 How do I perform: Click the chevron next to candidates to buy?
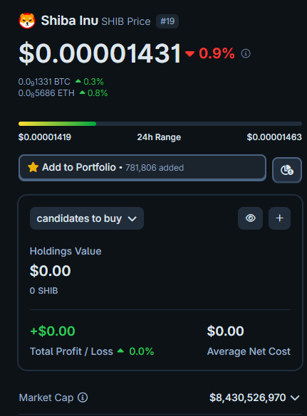pyautogui.click(x=132, y=219)
